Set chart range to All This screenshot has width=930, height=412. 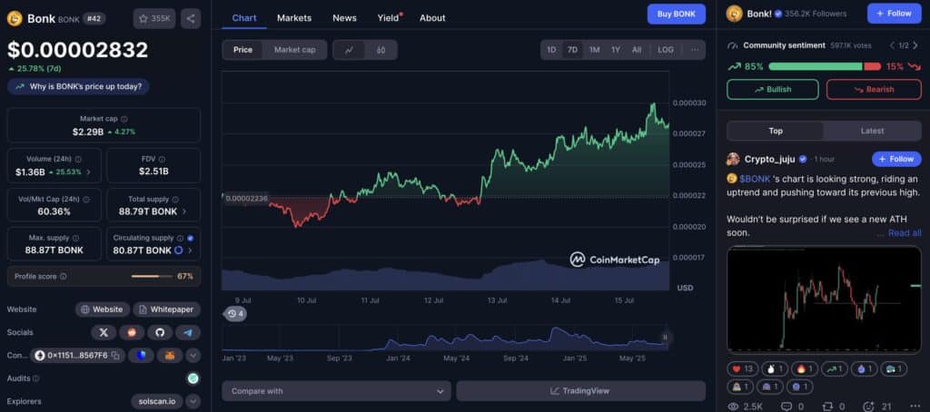(637, 50)
